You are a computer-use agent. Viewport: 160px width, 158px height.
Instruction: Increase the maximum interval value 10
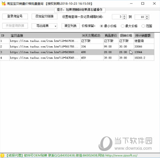pyautogui.click(x=147, y=16)
